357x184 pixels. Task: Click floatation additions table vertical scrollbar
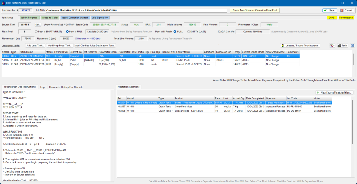tap(353, 121)
